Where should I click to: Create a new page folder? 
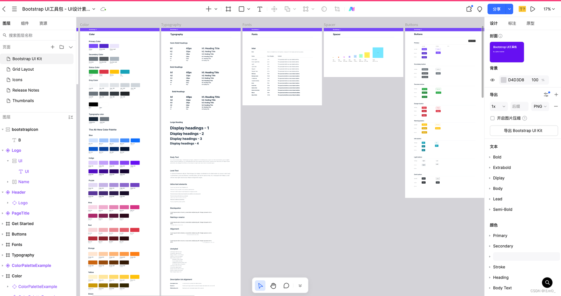(x=62, y=47)
